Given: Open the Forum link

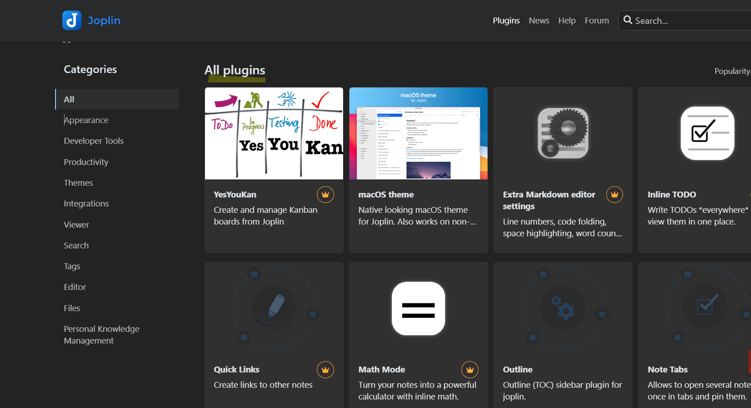Looking at the screenshot, I should pyautogui.click(x=596, y=21).
